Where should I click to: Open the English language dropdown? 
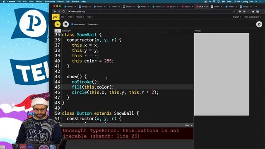237,17
